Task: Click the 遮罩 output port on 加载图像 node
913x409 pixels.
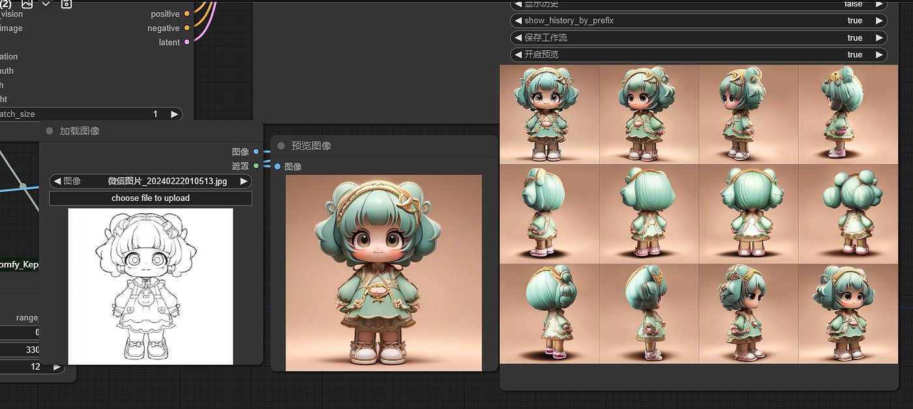Action: (256, 166)
